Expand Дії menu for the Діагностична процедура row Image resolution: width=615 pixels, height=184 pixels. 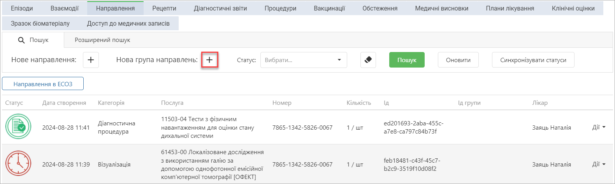pos(599,127)
